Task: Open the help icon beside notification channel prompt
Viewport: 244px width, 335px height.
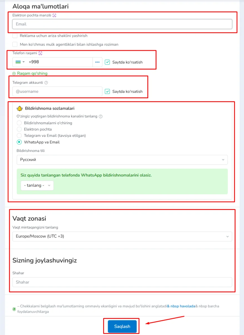Action: tap(101, 116)
